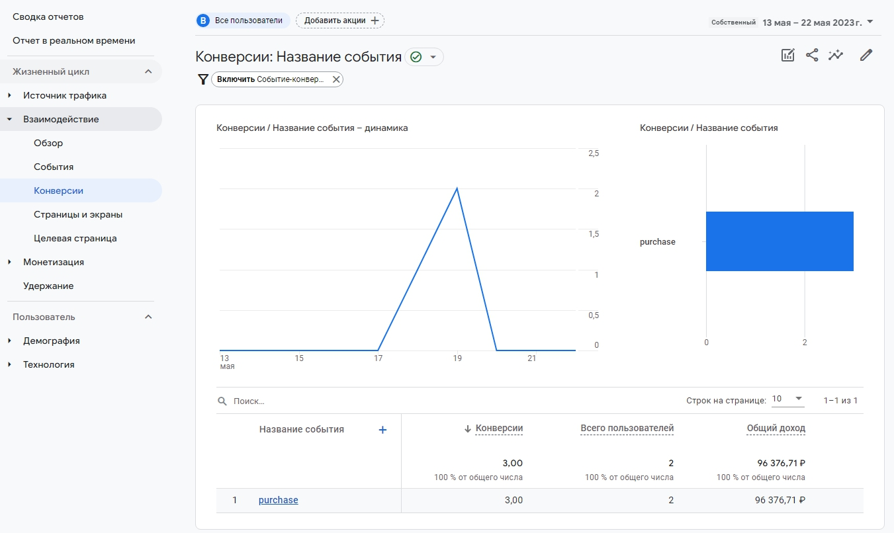Screen dimensions: 894x533
Task: Click '1–1 из 1' pagination text
Action: click(840, 401)
